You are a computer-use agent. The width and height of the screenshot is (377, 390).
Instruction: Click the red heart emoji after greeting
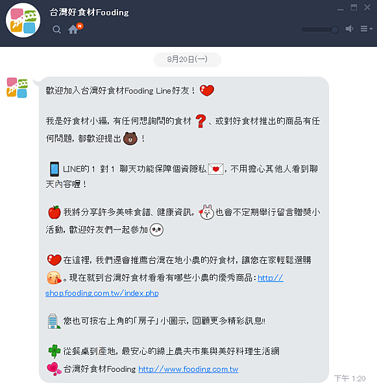[207, 90]
